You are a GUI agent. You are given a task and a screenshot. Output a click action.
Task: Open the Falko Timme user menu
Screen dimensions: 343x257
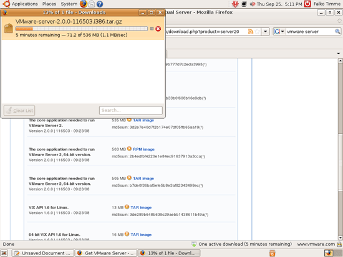point(327,4)
